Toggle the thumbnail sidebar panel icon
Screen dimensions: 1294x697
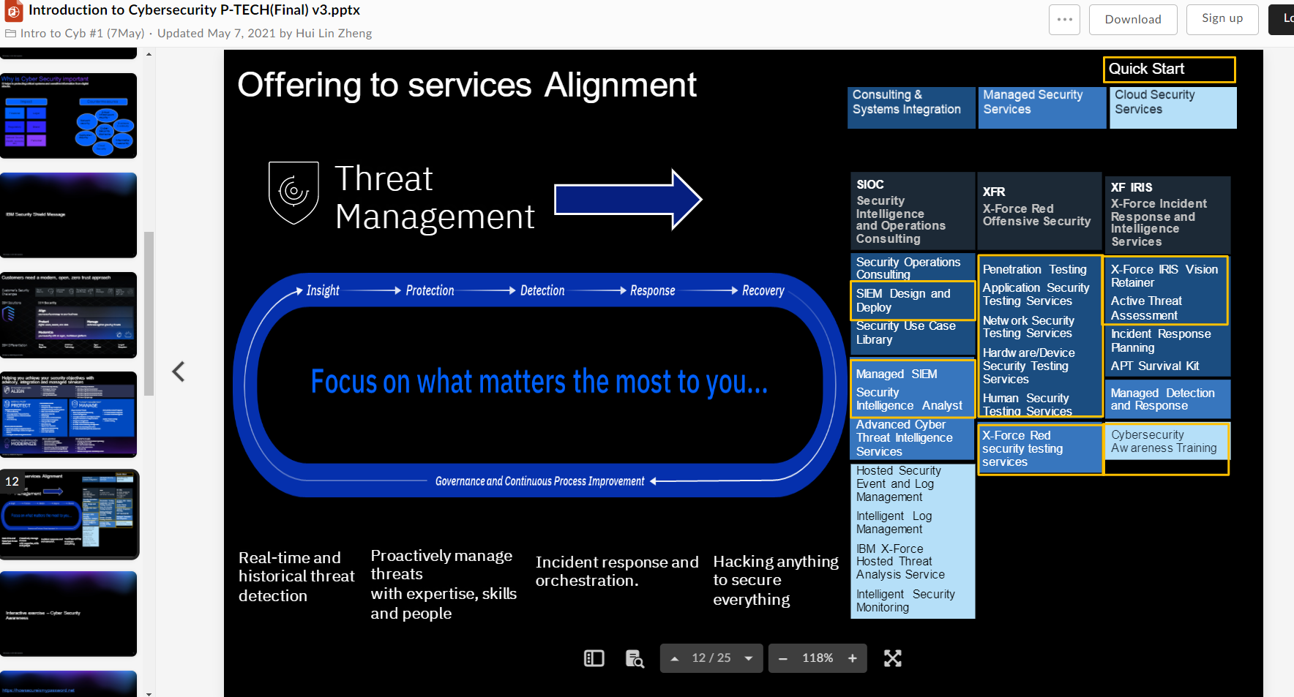point(594,658)
